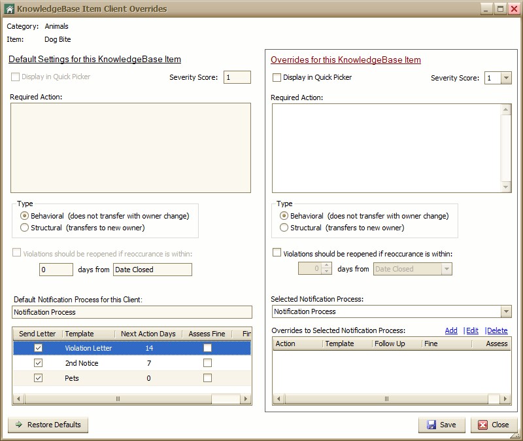
Task: Click Fine column header in overrides table
Action: [447, 344]
